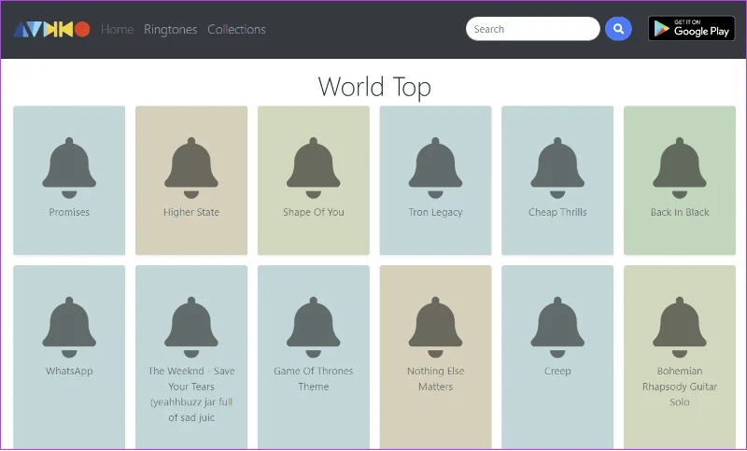Select the Higher State bell icon

pos(191,168)
